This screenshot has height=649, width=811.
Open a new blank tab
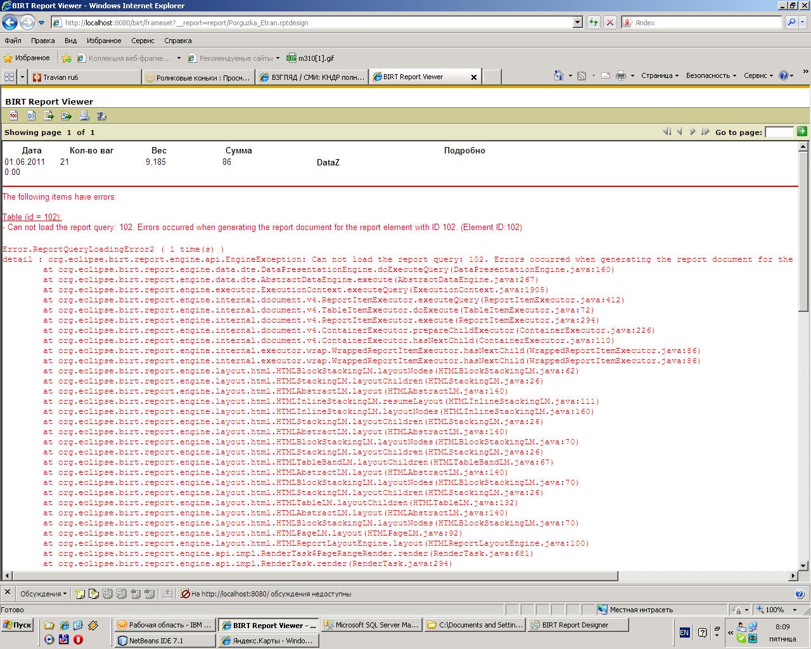pos(492,77)
